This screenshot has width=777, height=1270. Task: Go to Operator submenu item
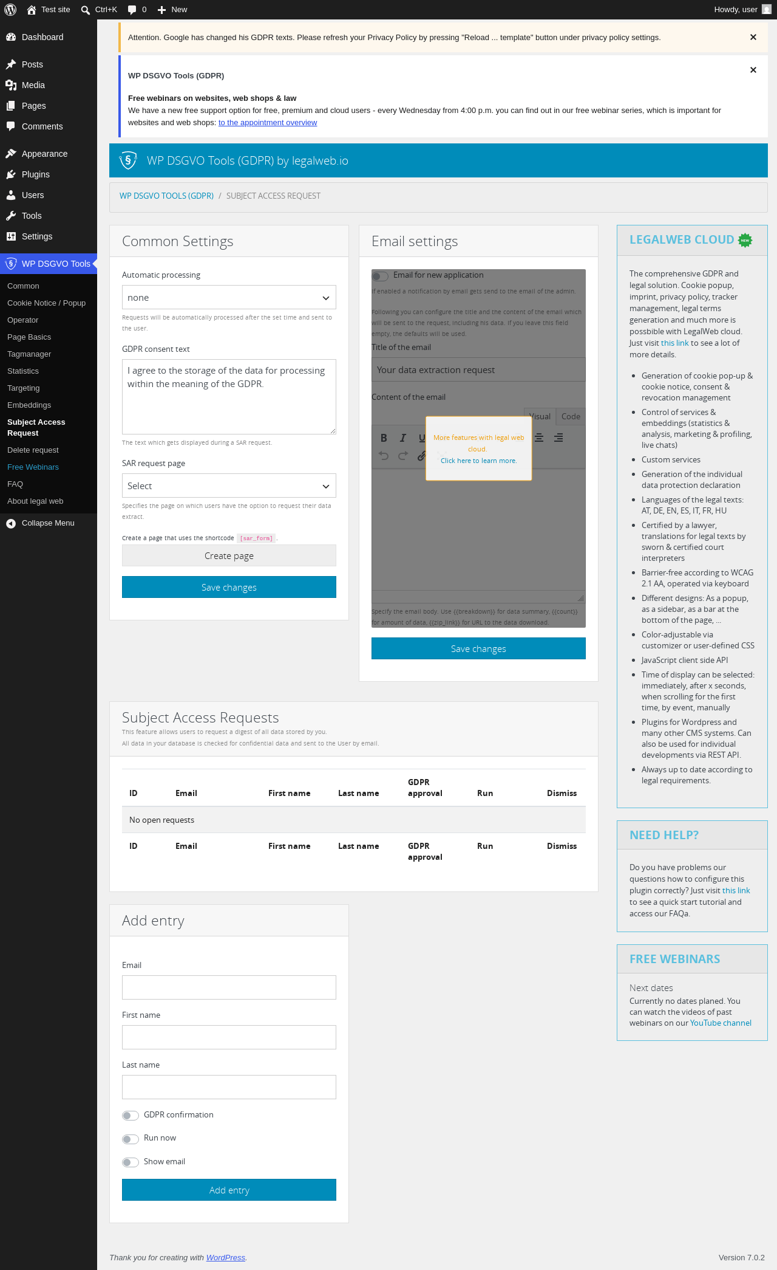(x=22, y=320)
